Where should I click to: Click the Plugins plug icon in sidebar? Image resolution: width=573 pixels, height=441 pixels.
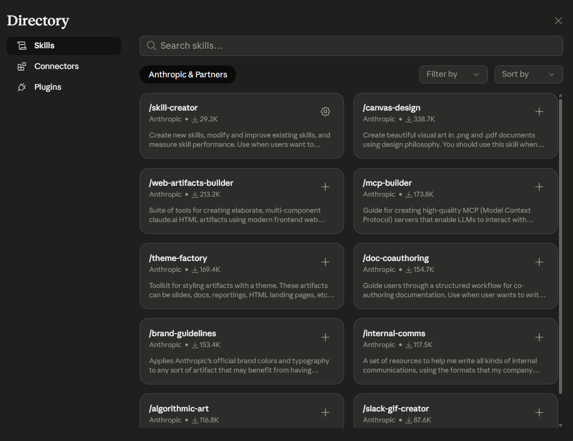pyautogui.click(x=22, y=87)
